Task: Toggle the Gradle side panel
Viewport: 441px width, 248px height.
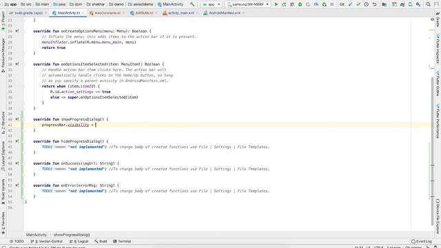Action: point(438,19)
